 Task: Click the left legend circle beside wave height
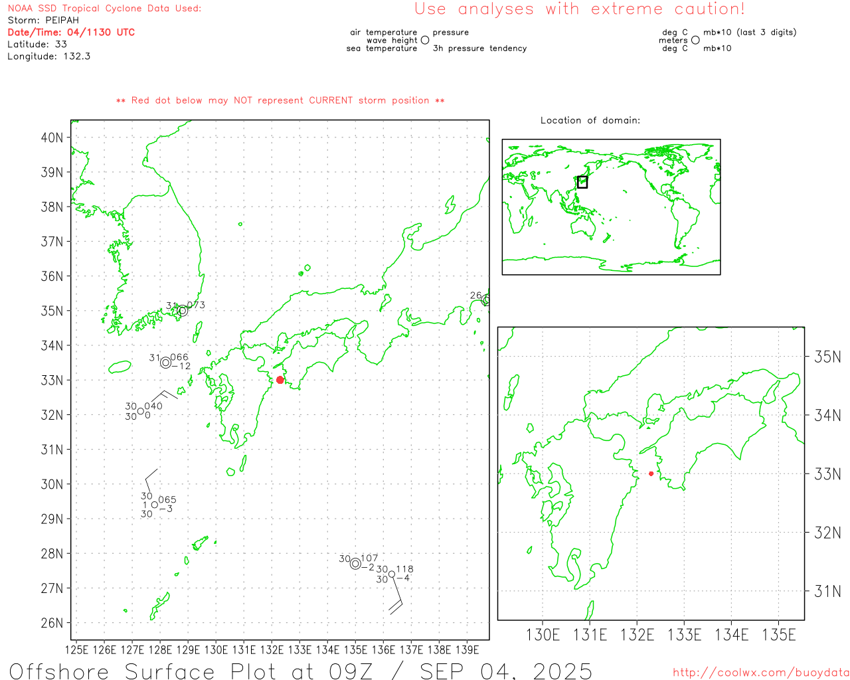[x=425, y=40]
